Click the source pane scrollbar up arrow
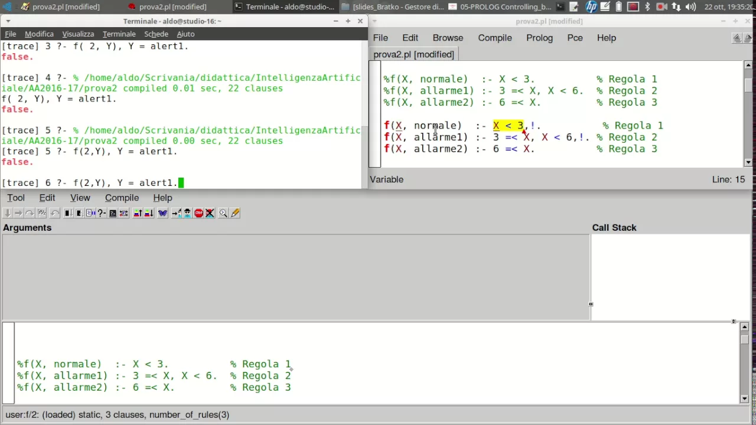Viewport: 756px width, 425px height. (x=744, y=326)
